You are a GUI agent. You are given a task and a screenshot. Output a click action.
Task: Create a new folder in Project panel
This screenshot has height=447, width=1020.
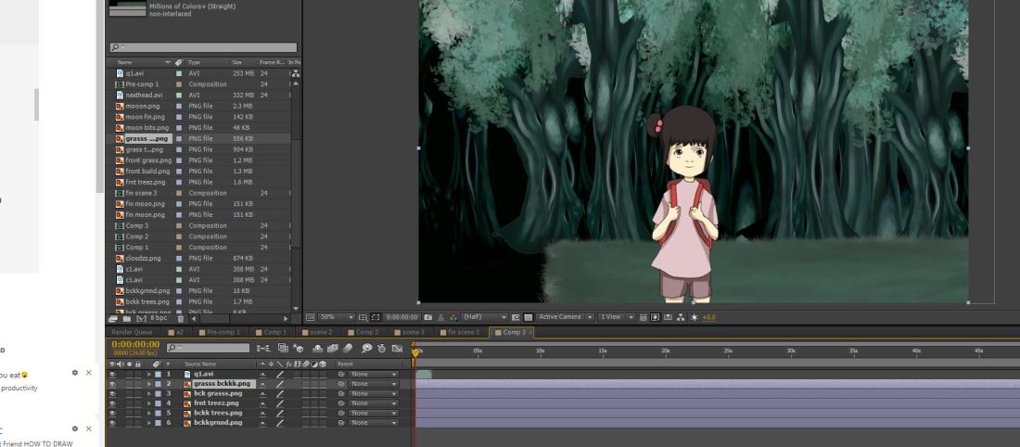tap(126, 319)
